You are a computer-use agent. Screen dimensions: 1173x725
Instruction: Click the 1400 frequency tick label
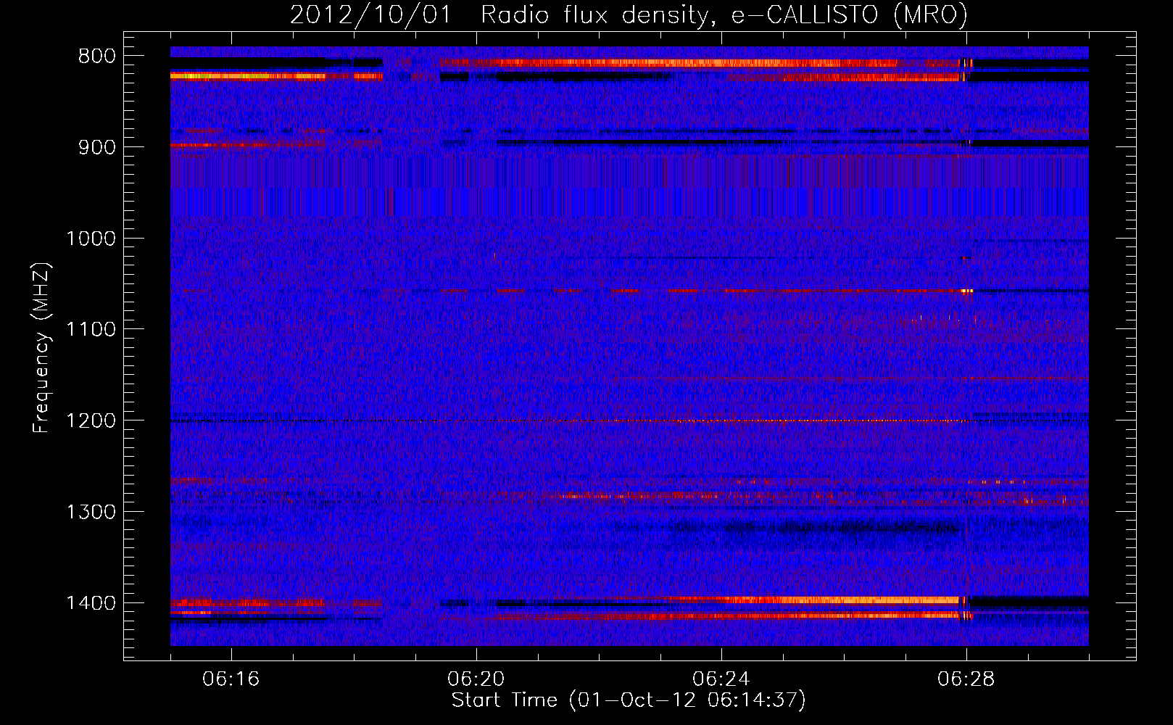[x=91, y=603]
